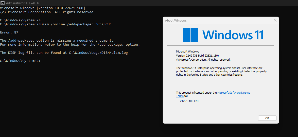Open the Microsoft Software License link
The image size is (298, 137).
[234, 93]
